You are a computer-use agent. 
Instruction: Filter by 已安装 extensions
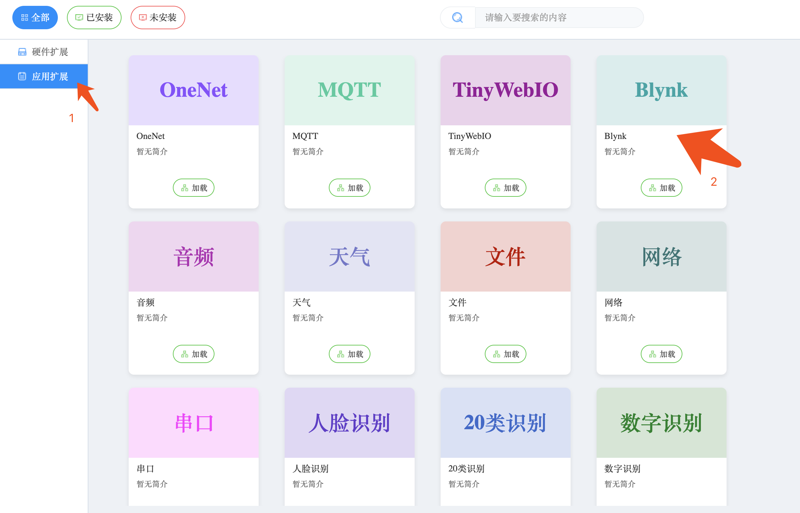[x=94, y=17]
